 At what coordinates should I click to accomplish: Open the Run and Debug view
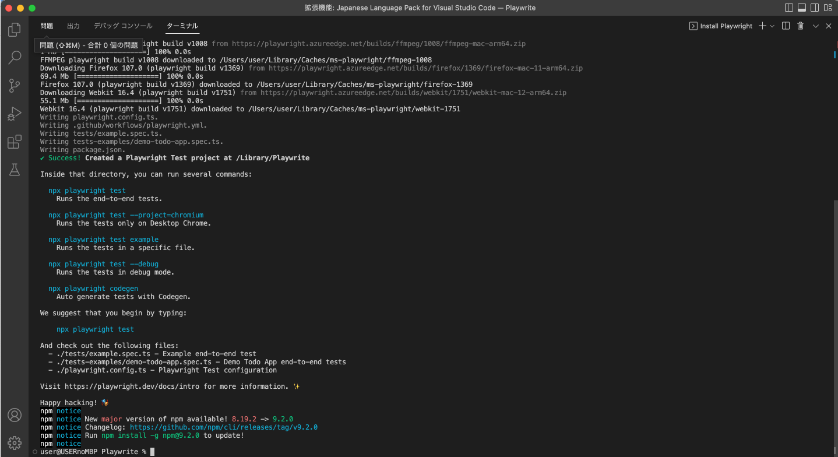pyautogui.click(x=15, y=114)
